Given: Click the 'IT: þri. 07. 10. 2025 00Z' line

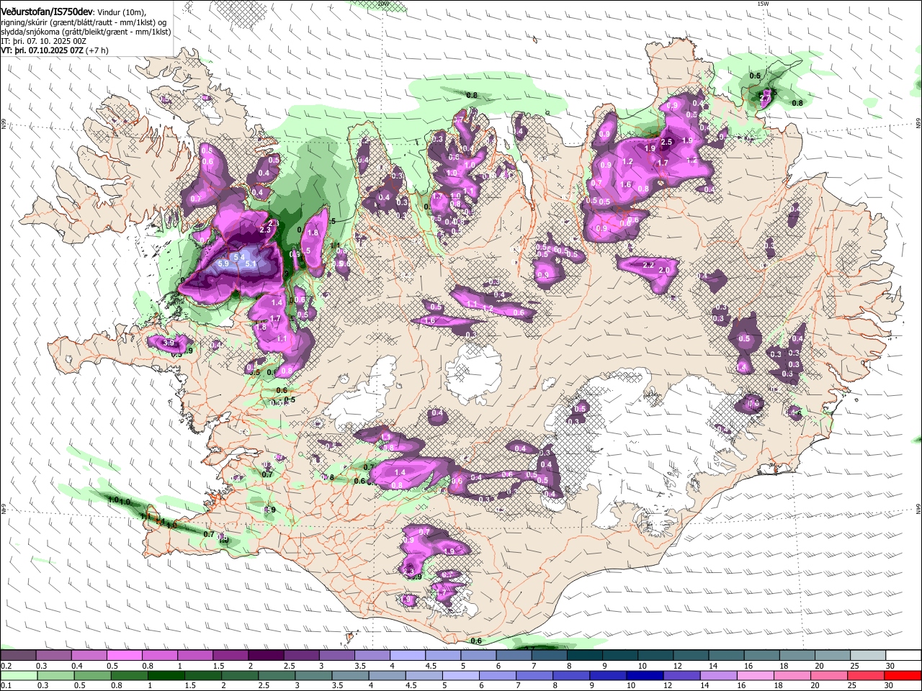Looking at the screenshot, I should 43,41.
